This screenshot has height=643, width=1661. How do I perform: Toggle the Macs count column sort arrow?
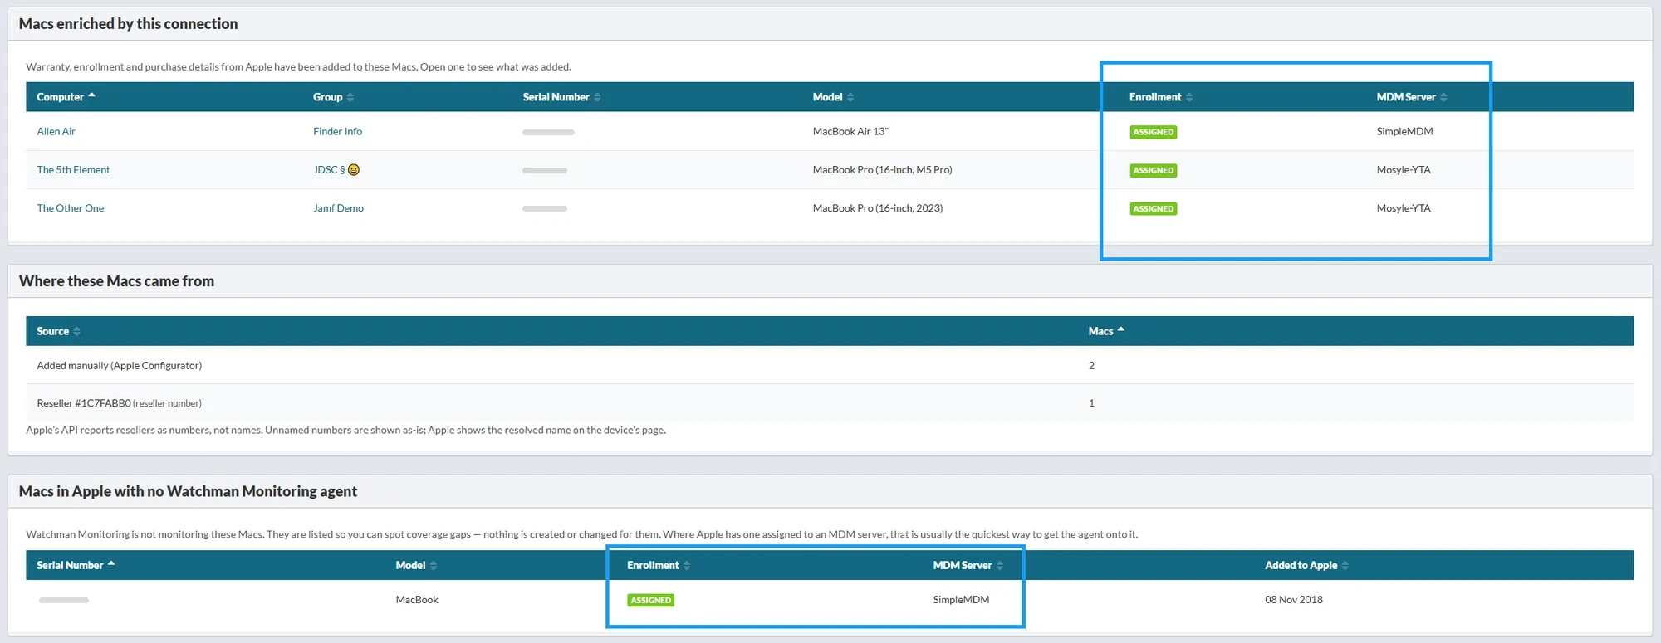[1121, 329]
